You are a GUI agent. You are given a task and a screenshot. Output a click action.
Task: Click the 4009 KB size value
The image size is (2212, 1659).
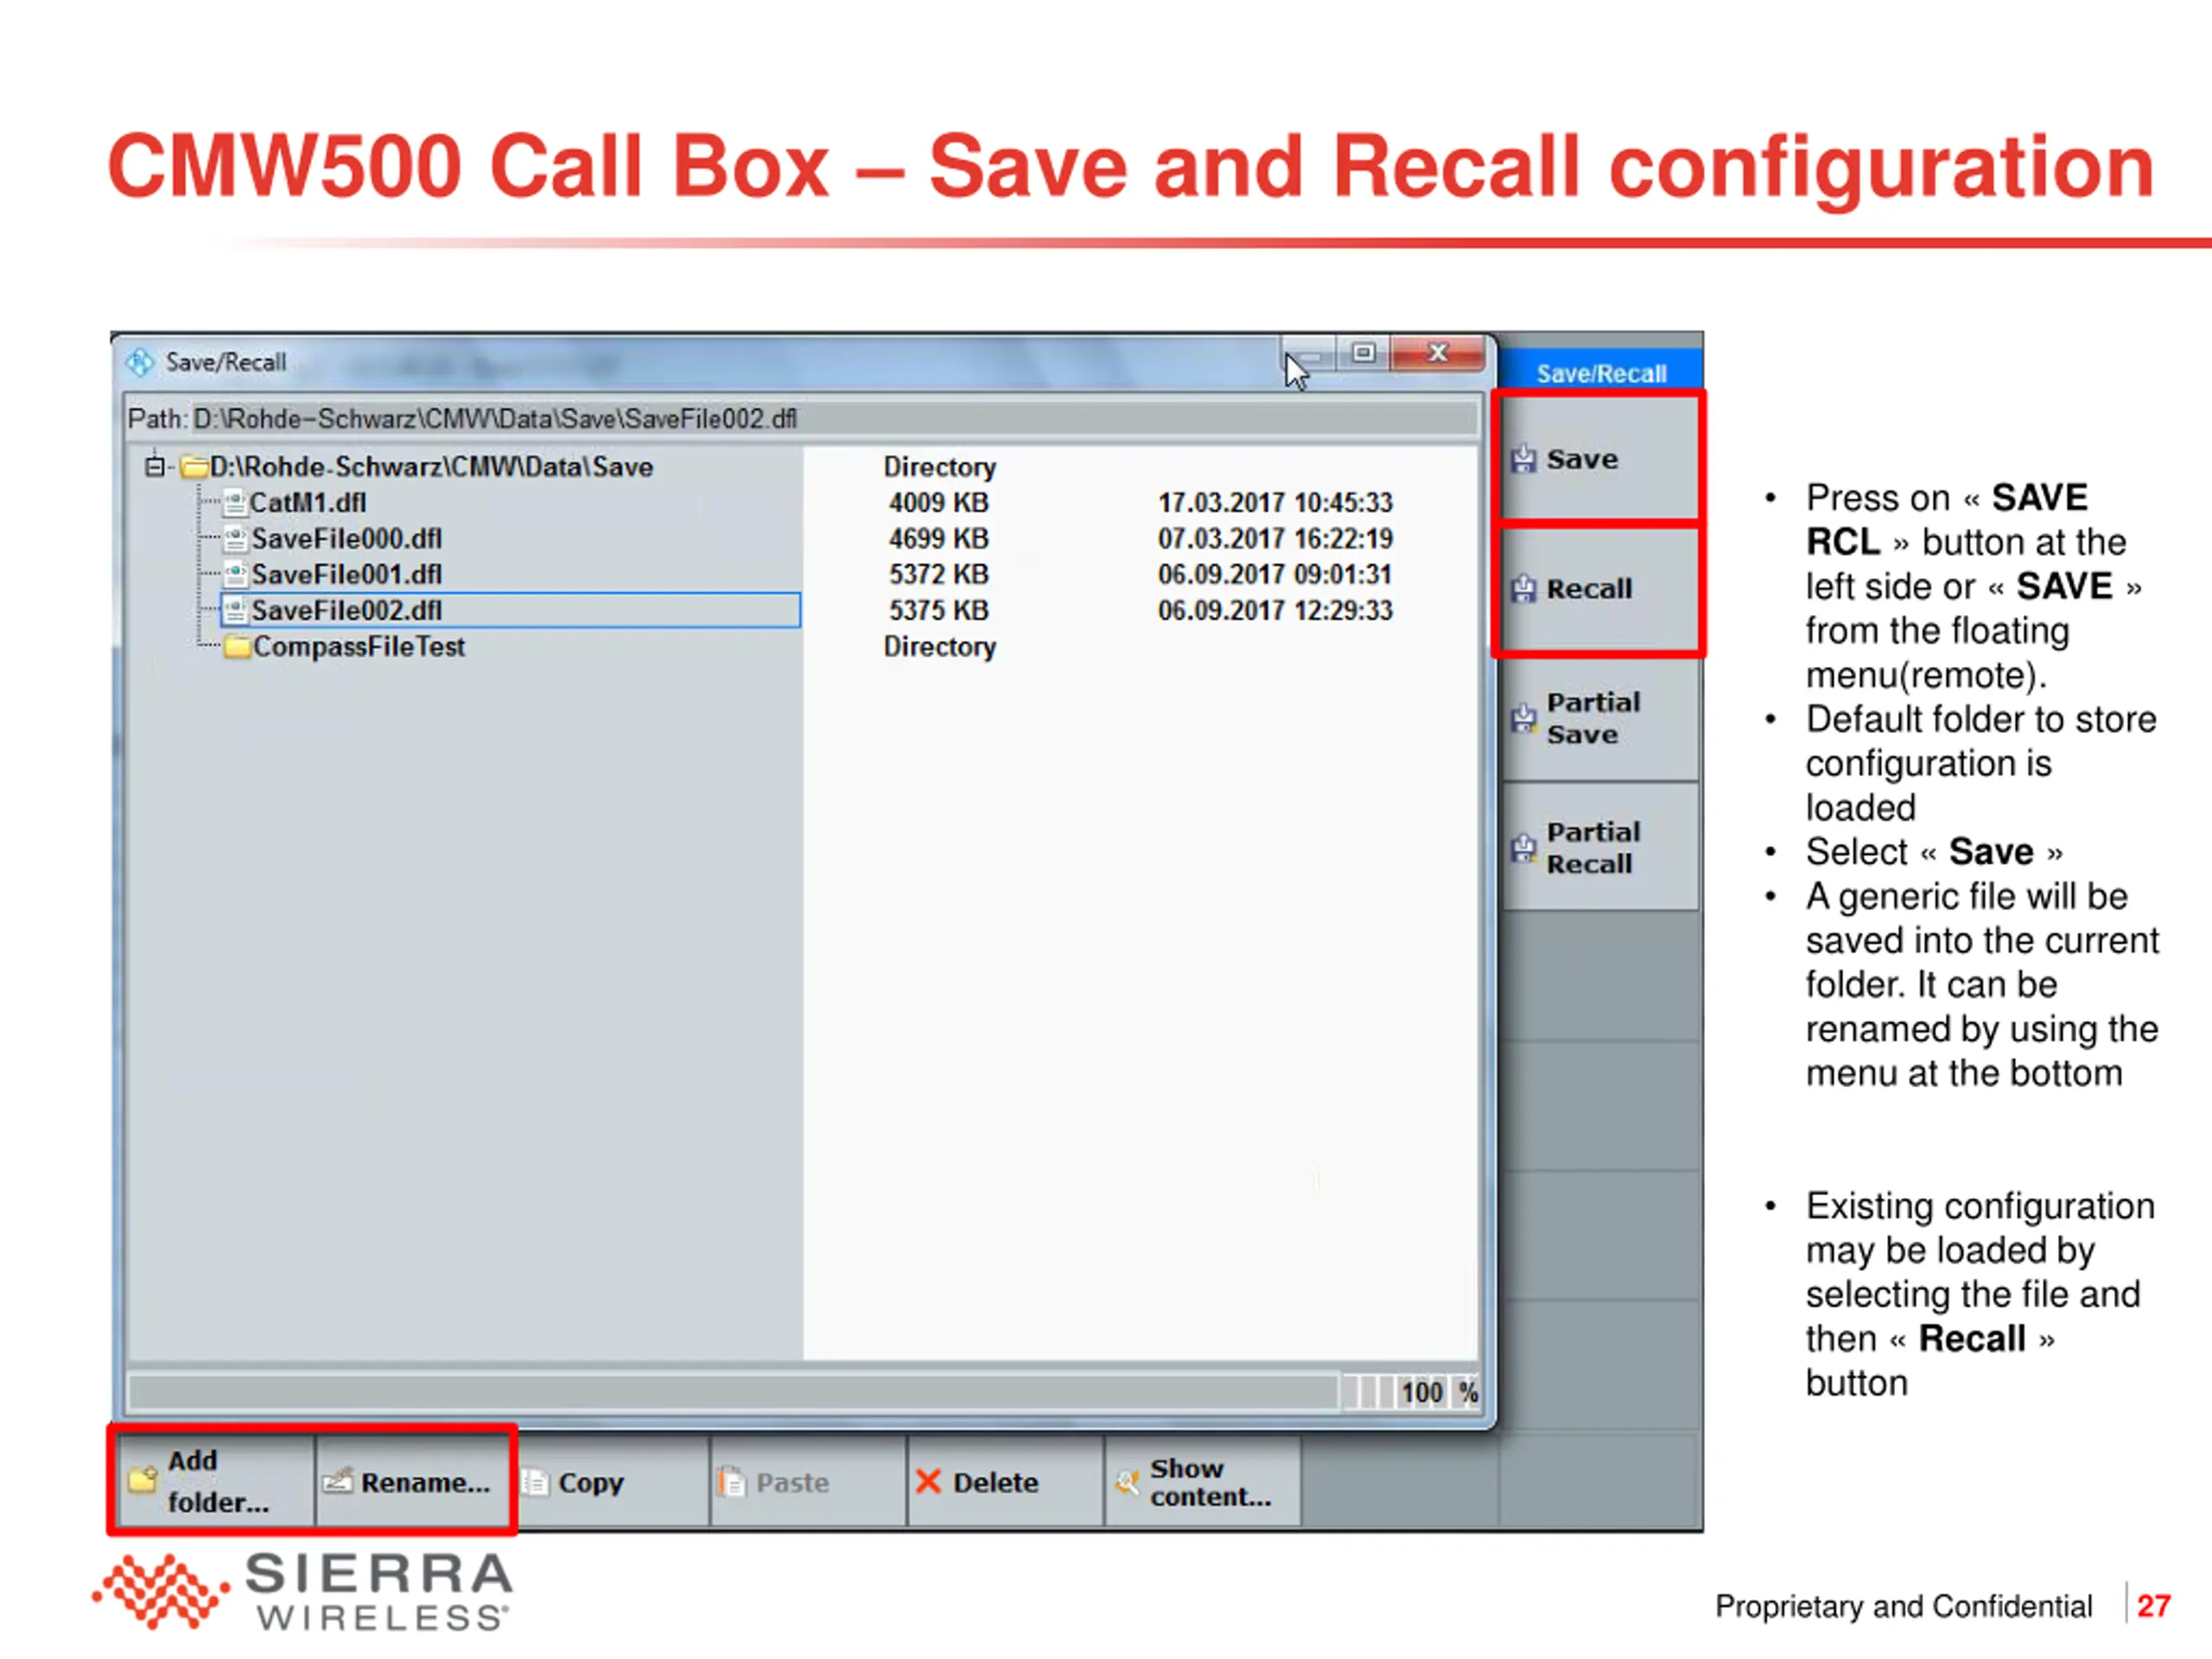[x=938, y=503]
